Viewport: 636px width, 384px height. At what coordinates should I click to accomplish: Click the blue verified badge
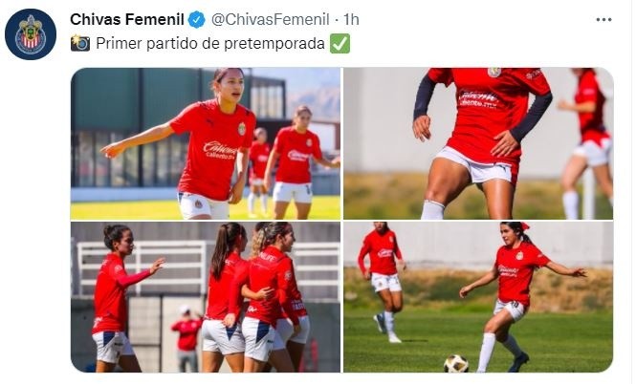197,19
